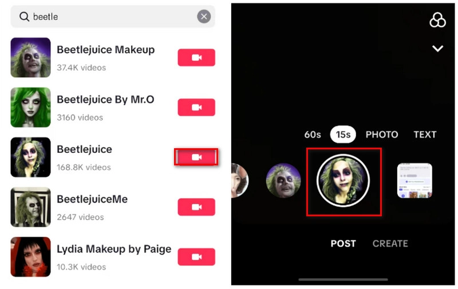The width and height of the screenshot is (458, 289).
Task: Record with the Beetlejuice 168.8K effect
Action: pyautogui.click(x=196, y=157)
